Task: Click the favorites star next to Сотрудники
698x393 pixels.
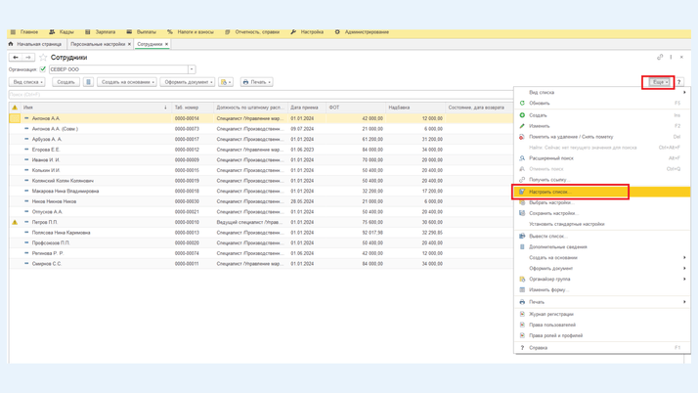Action: point(43,58)
